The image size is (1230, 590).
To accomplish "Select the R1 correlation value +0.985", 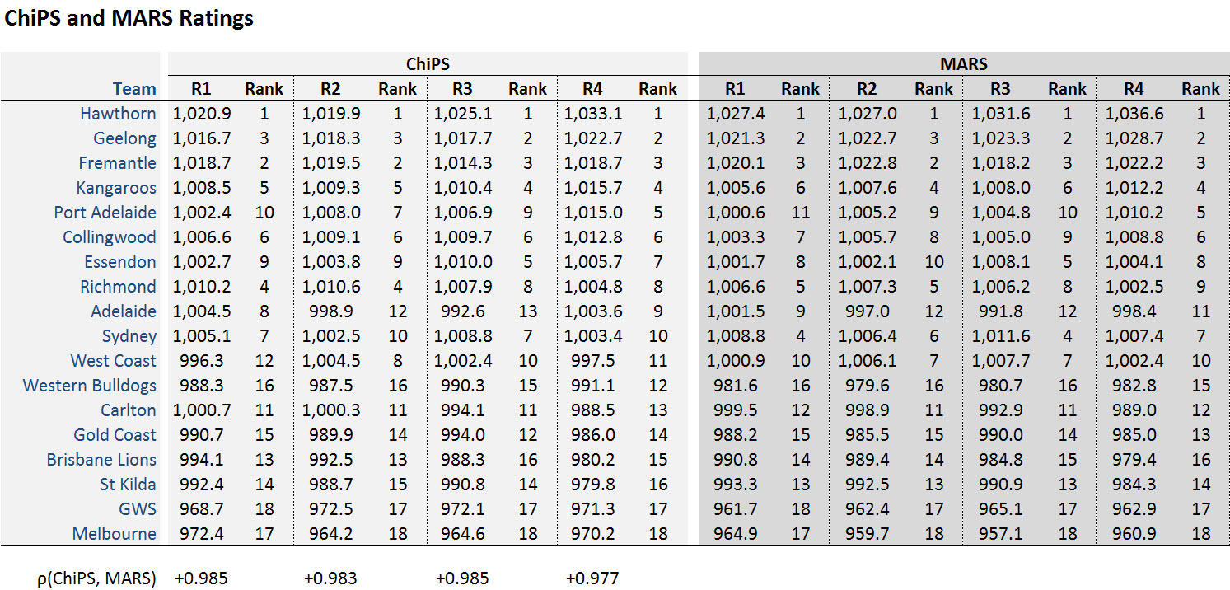I will (201, 578).
